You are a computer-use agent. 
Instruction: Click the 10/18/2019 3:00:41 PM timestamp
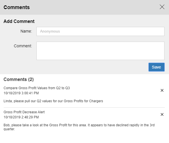coord(21,93)
